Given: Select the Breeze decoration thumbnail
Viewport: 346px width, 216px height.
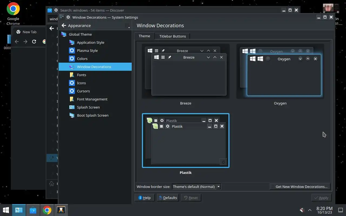Looking at the screenshot, I should tap(186, 72).
